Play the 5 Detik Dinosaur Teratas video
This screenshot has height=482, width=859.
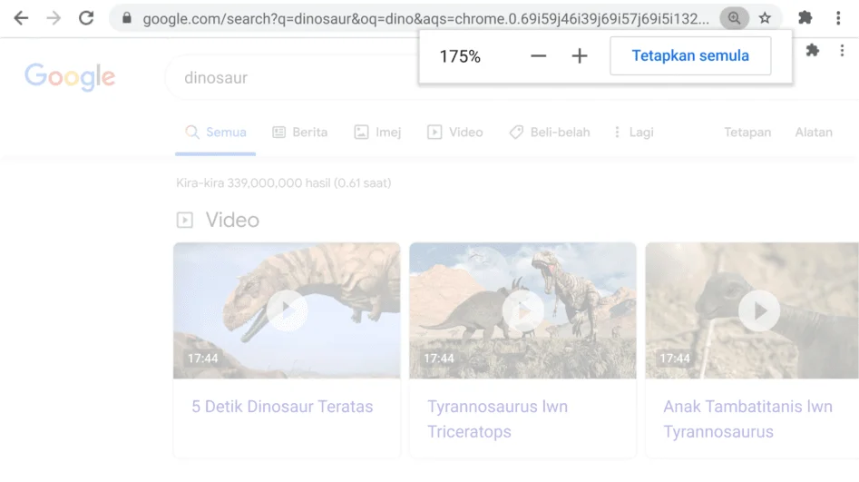[x=287, y=311]
